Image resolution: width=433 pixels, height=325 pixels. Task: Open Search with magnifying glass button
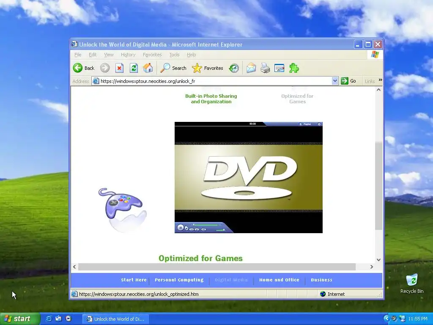click(173, 68)
